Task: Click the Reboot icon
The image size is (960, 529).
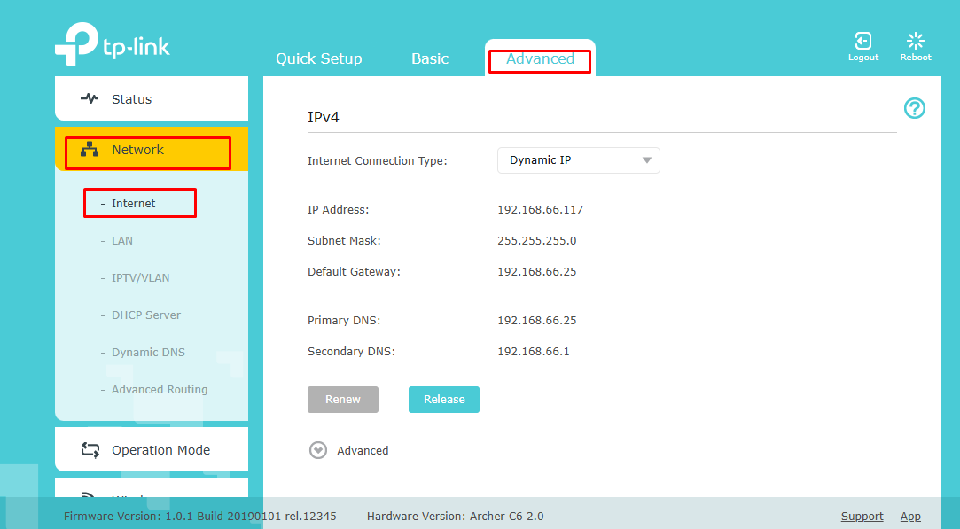Action: [916, 42]
